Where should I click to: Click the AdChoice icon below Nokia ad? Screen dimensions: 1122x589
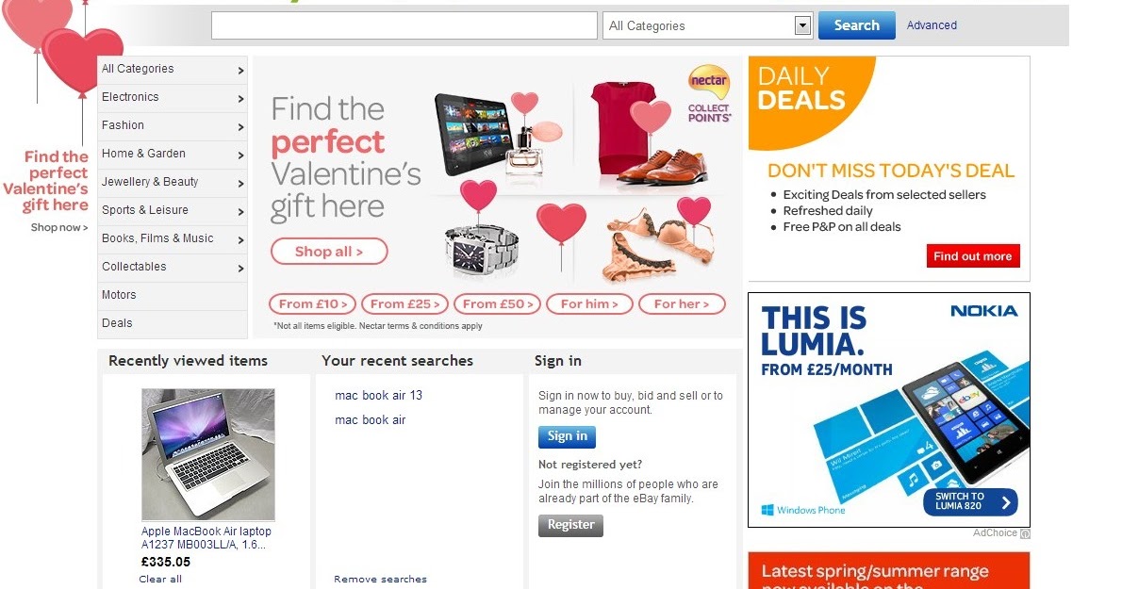[1025, 533]
